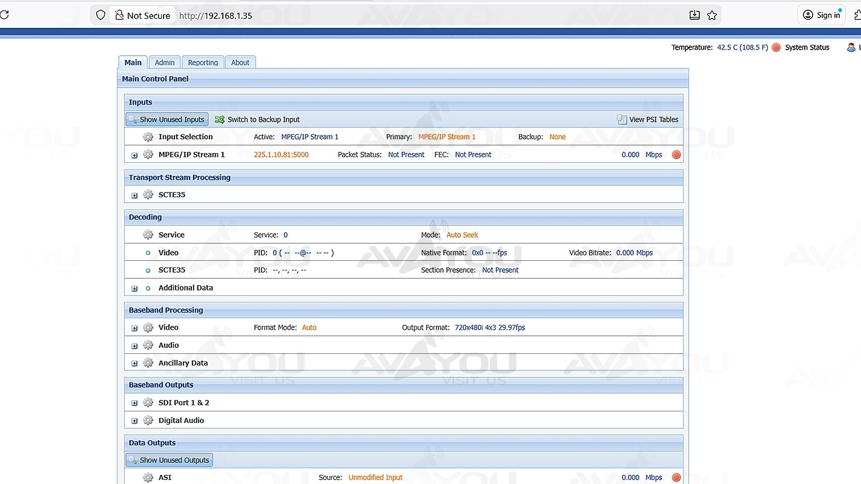Viewport: 861px width, 484px height.
Task: Open settings gear for MPEG/IP Stream 1
Action: pos(148,155)
